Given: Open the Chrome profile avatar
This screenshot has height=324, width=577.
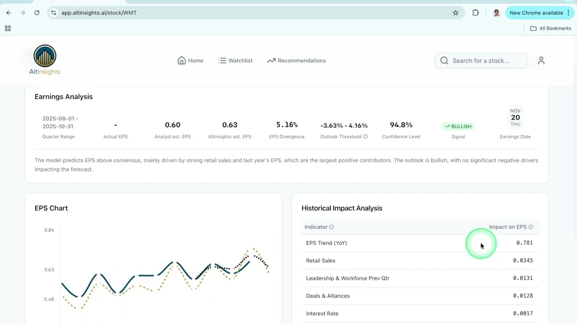Looking at the screenshot, I should coord(496,13).
